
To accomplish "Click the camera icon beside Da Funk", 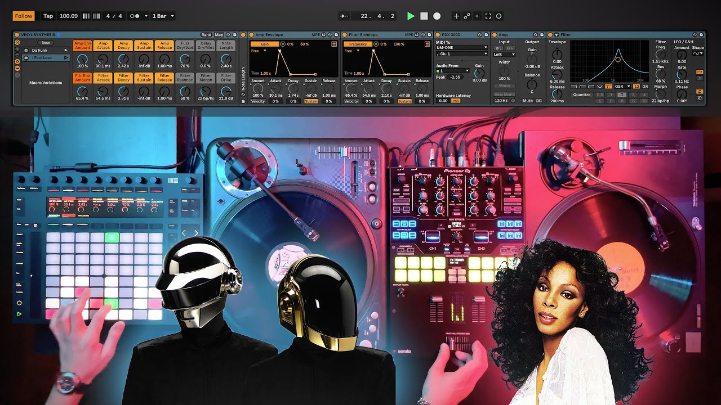I will point(26,51).
